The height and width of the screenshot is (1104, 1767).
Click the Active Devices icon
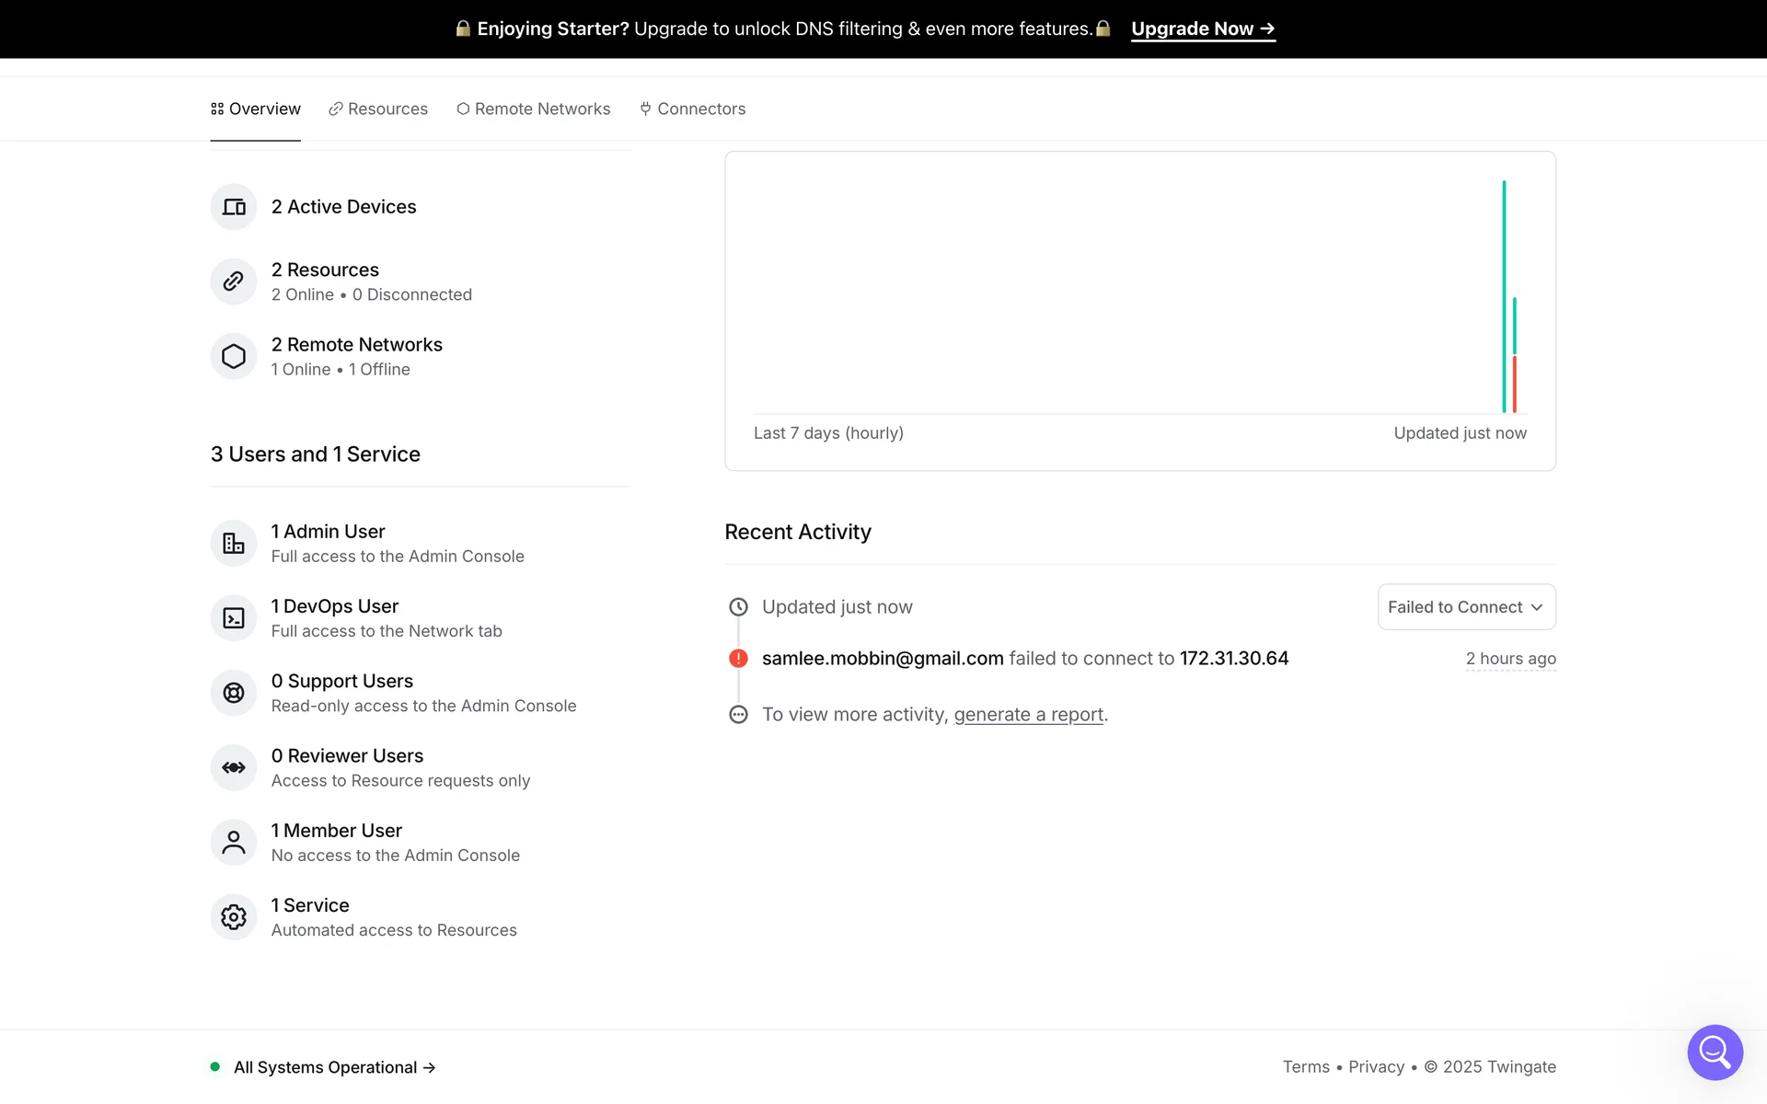(x=234, y=207)
